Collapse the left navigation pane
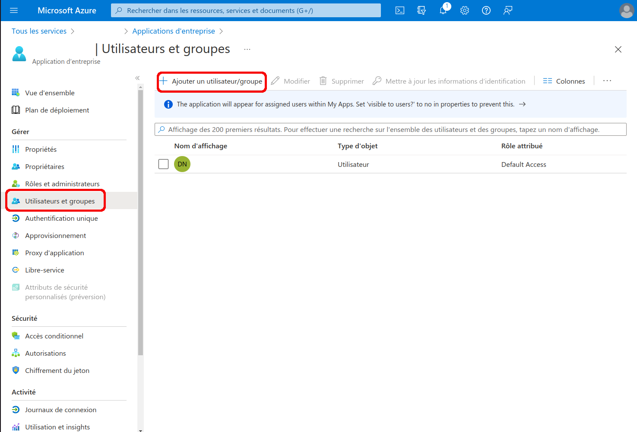The width and height of the screenshot is (637, 432). [137, 78]
